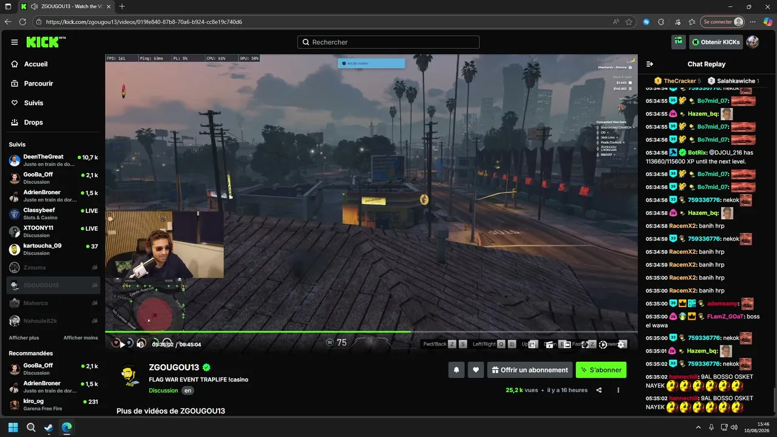Screen dimensions: 777x437
Task: Open Maherco offline channel
Action: click(x=53, y=303)
